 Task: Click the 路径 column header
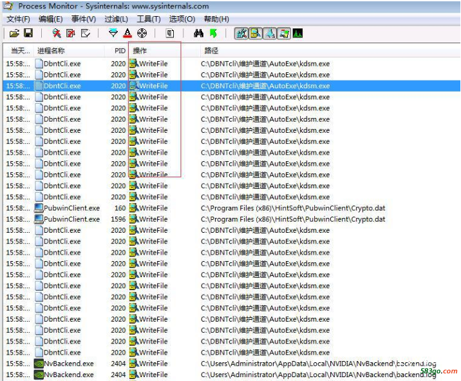pyautogui.click(x=211, y=50)
